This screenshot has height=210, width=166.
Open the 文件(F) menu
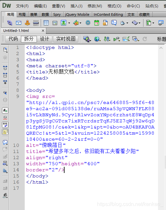coord(22,6)
